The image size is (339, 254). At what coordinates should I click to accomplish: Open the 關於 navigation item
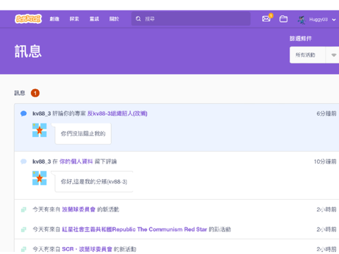click(x=114, y=19)
